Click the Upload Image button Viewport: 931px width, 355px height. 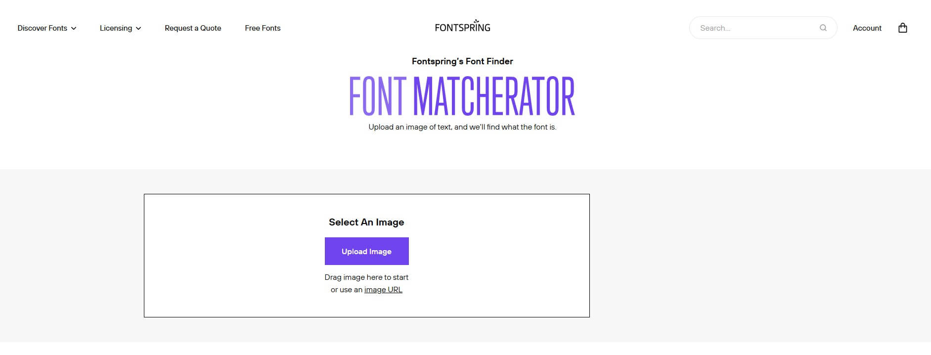point(367,251)
